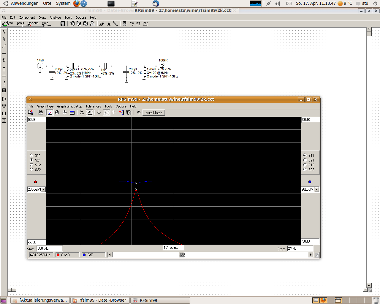Select the ground symbol tool
The width and height of the screenshot is (380, 304).
pos(4,53)
